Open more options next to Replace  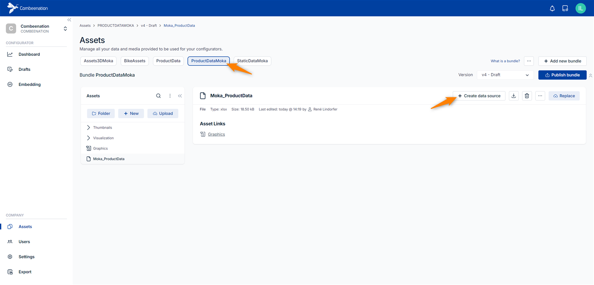(540, 96)
